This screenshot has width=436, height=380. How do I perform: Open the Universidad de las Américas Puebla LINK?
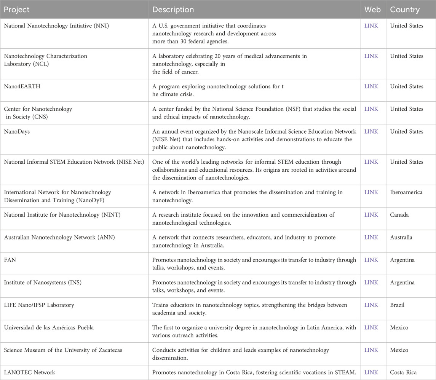371,327
